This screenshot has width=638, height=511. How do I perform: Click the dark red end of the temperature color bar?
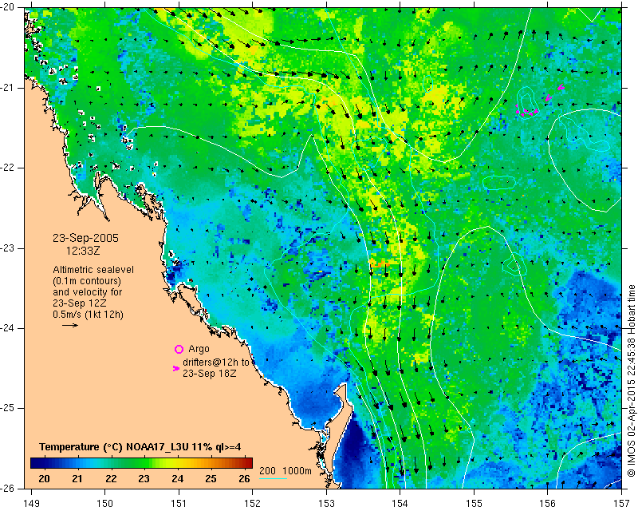pyautogui.click(x=249, y=463)
